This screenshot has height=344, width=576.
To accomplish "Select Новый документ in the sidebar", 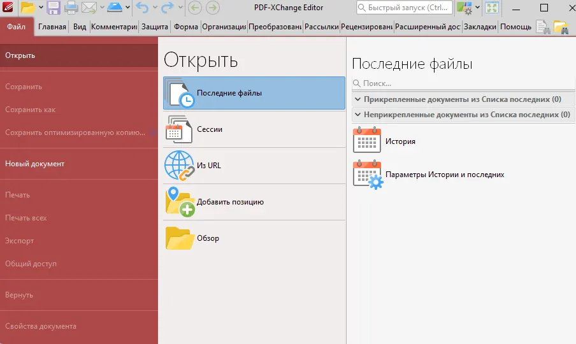I will tap(79, 164).
